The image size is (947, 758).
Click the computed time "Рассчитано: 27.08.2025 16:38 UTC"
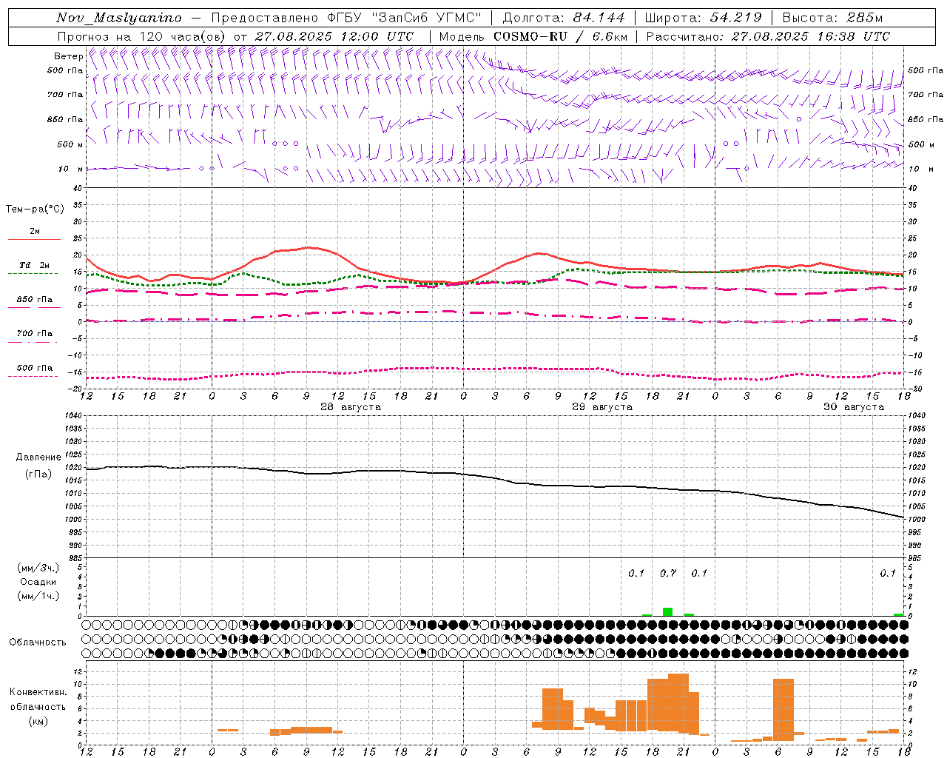768,36
